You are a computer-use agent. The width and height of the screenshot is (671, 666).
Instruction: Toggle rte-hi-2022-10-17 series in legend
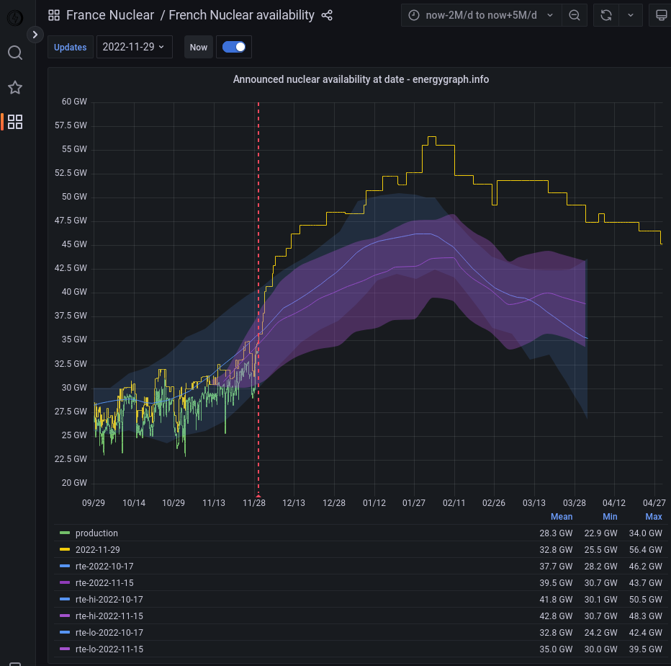[109, 600]
